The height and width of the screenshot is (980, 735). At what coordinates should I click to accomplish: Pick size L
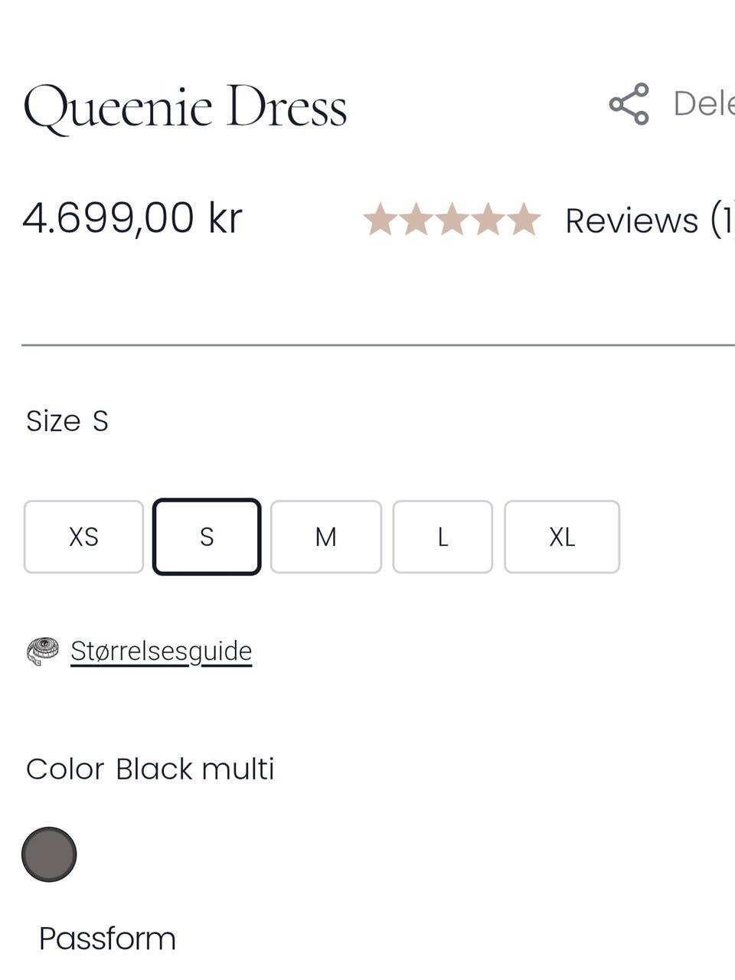pyautogui.click(x=443, y=537)
